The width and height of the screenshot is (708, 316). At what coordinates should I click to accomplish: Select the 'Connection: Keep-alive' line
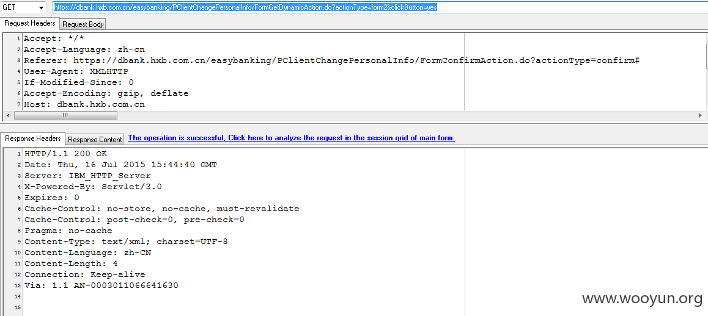click(85, 275)
